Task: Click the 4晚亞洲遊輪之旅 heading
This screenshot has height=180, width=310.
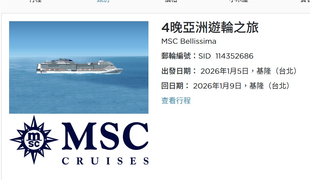Action: point(210,28)
